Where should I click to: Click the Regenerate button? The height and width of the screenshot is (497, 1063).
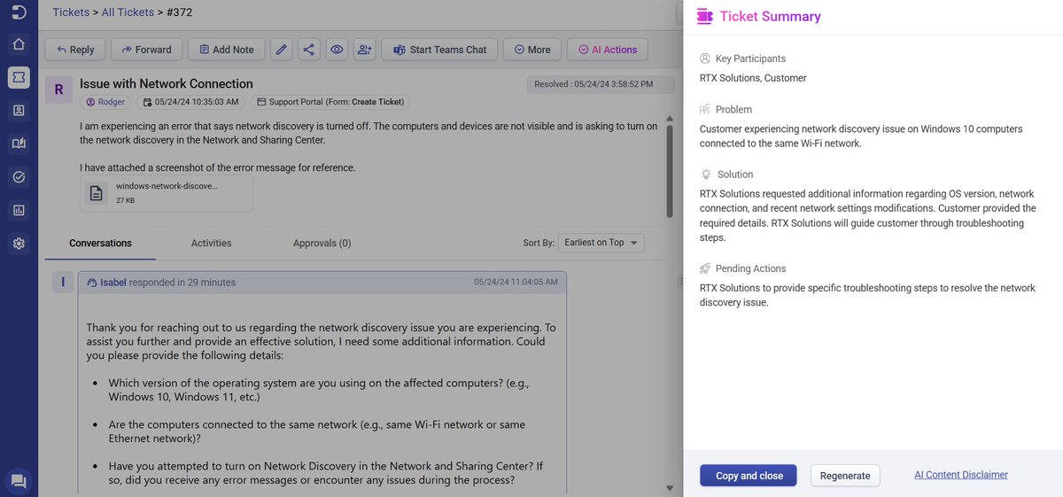tap(845, 476)
